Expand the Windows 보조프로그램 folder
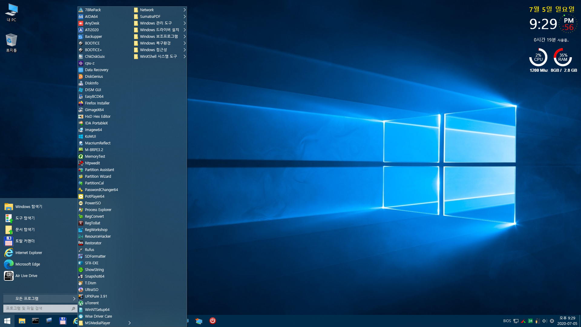Viewport: 581px width, 327px height. [x=160, y=37]
